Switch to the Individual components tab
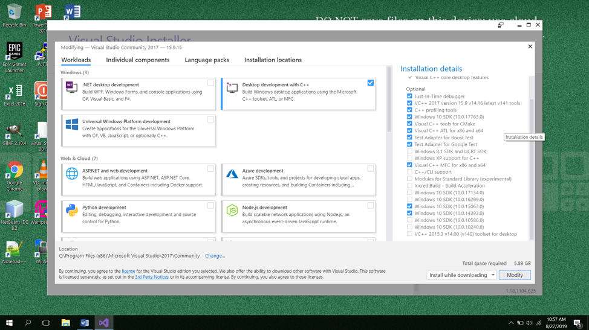This screenshot has width=589, height=330. [137, 60]
